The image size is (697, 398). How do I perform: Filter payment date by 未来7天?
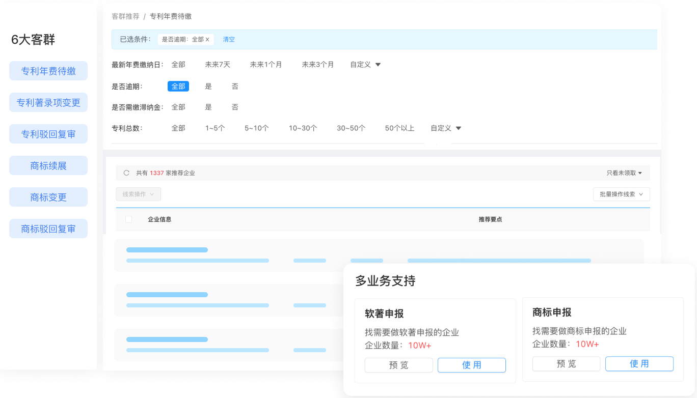click(218, 65)
